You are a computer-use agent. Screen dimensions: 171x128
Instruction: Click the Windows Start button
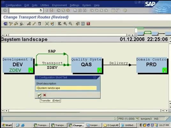7,125
